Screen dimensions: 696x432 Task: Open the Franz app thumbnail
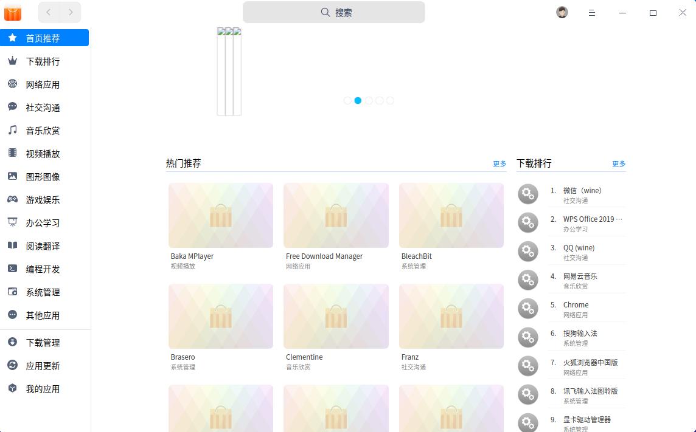(x=451, y=317)
